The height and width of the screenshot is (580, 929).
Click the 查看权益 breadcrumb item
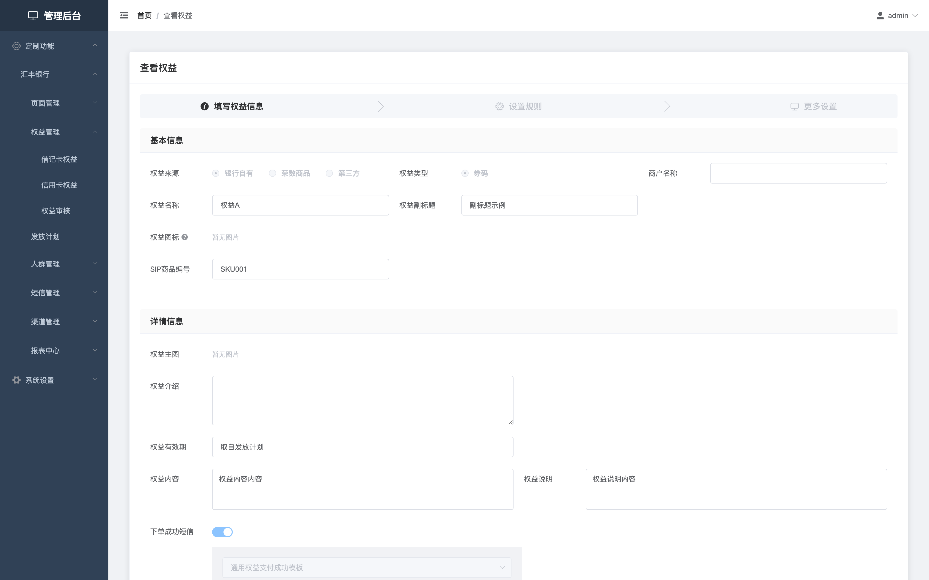178,16
